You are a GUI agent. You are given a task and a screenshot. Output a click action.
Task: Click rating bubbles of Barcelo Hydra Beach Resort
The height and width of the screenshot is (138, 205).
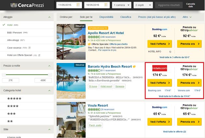(94, 70)
